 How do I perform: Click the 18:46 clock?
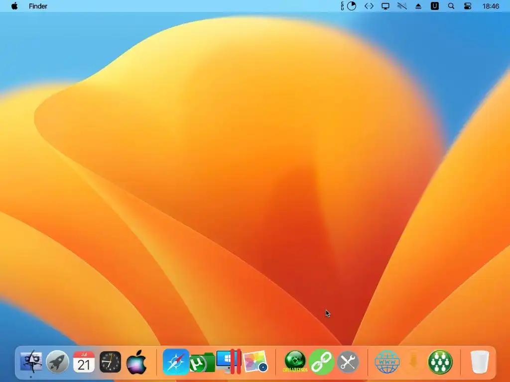pyautogui.click(x=491, y=6)
